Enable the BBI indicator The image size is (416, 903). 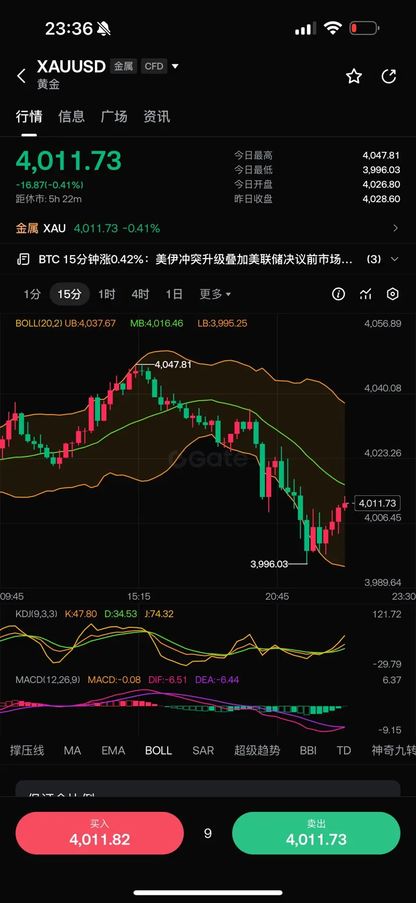coord(308,751)
